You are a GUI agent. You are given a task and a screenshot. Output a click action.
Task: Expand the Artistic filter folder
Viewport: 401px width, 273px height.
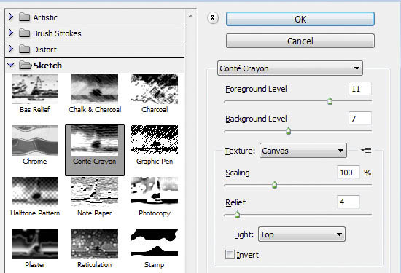point(11,17)
